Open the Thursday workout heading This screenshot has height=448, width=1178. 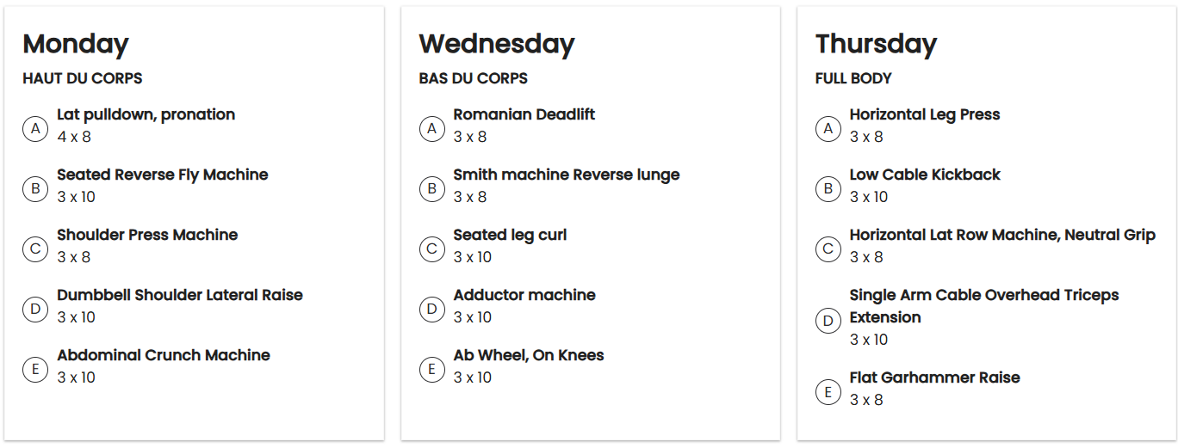click(876, 44)
